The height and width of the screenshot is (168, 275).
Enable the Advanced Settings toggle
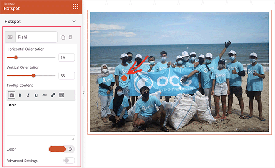tap(69, 161)
